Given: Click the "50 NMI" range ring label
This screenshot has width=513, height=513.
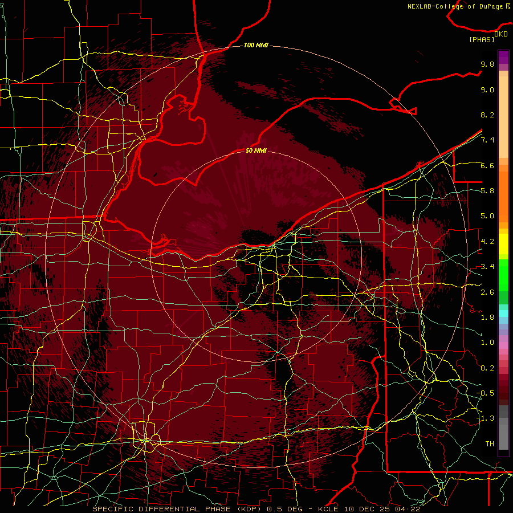Looking at the screenshot, I should 256,150.
